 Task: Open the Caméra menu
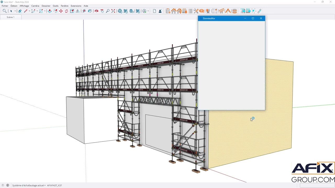click(35, 6)
